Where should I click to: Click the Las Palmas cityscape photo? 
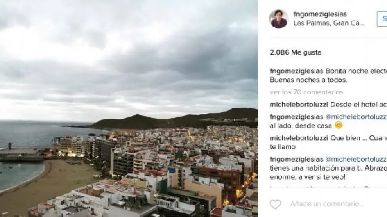click(x=129, y=108)
